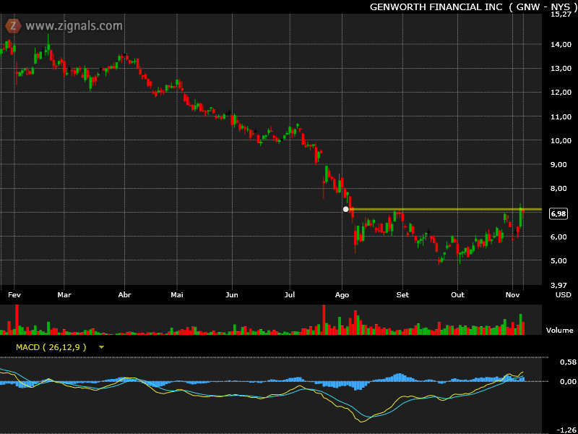The image size is (578, 434).
Task: Click the 'Set' month label
Action: pyautogui.click(x=402, y=295)
